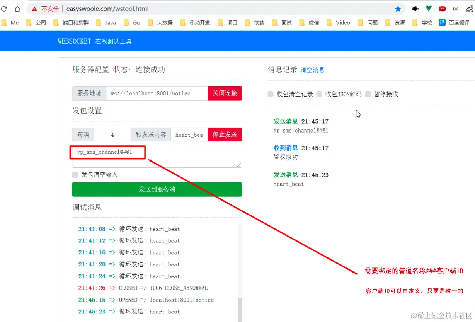The image size is (475, 322).
Task: Go to the browser home page
Action: (x=17, y=9)
